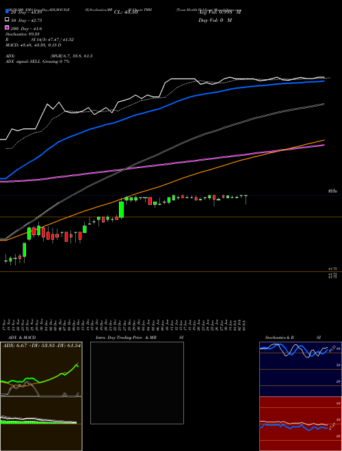Click the white 50 Day legend swatch
Image resolution: width=342 pixels, height=451 pixels.
pos(7,20)
